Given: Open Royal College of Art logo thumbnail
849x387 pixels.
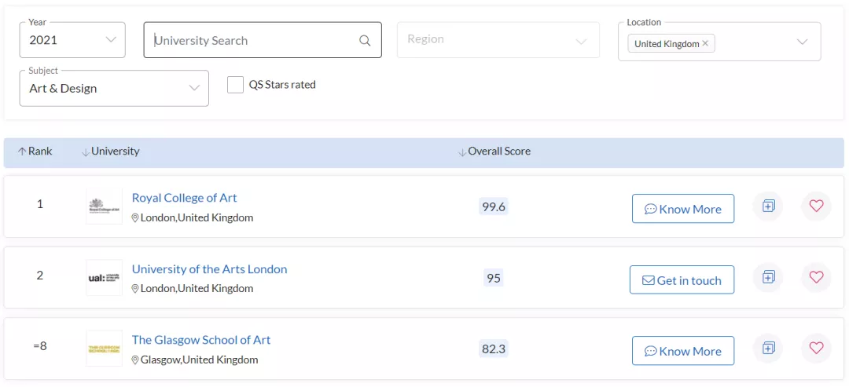Looking at the screenshot, I should pos(104,206).
